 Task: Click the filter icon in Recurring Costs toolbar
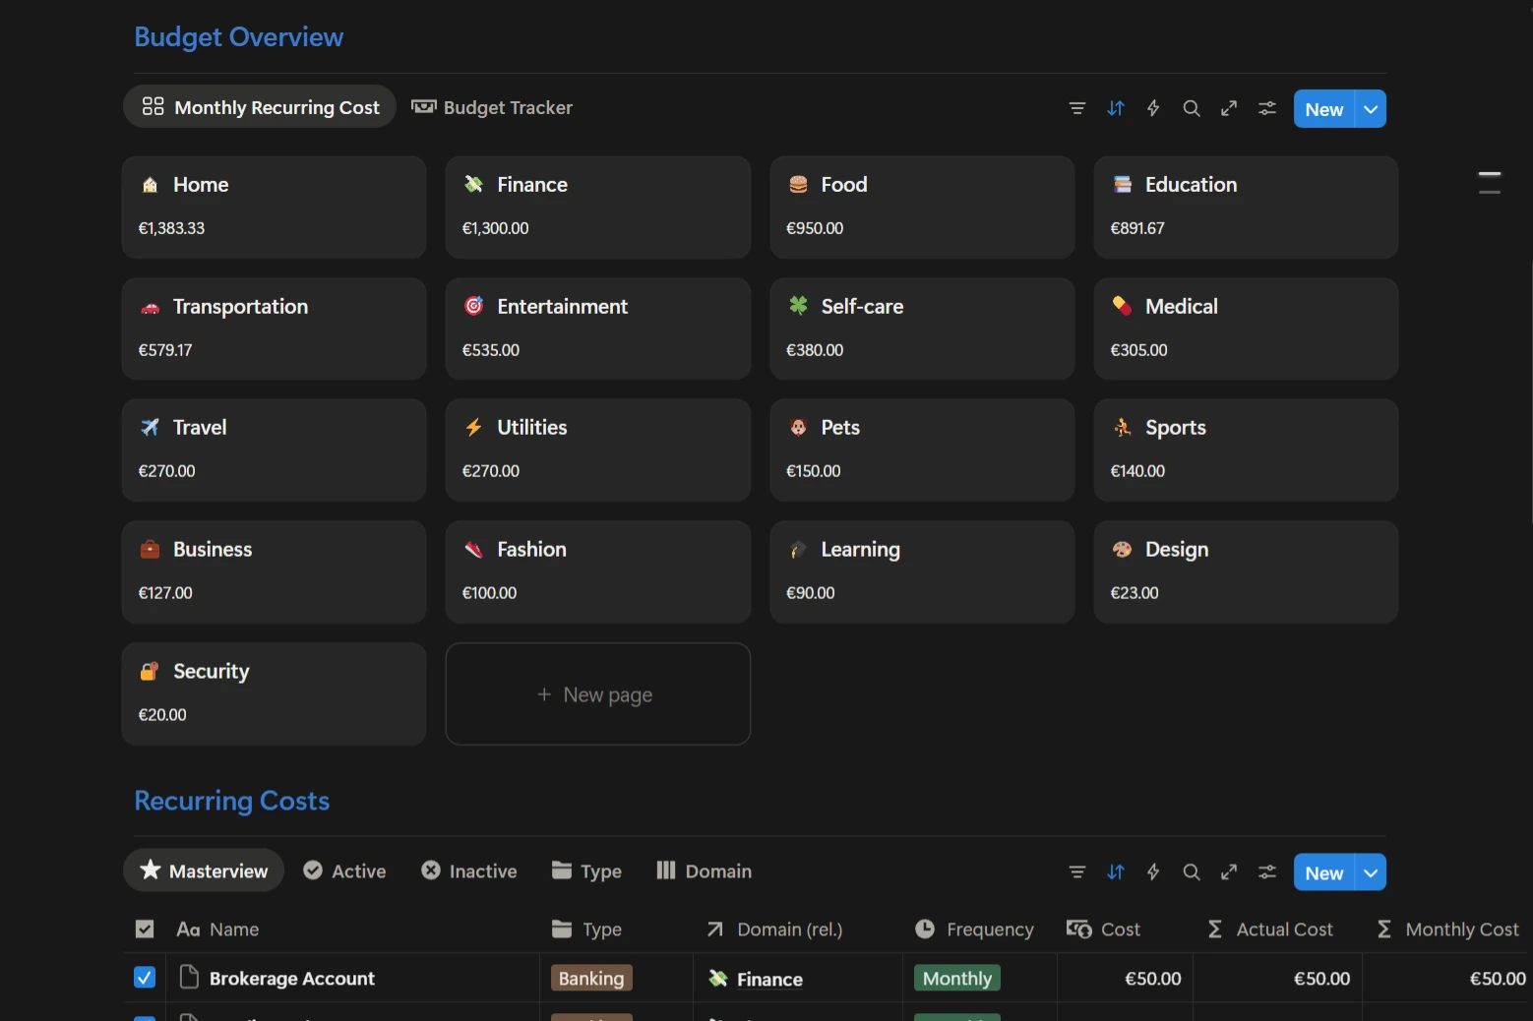1077,871
